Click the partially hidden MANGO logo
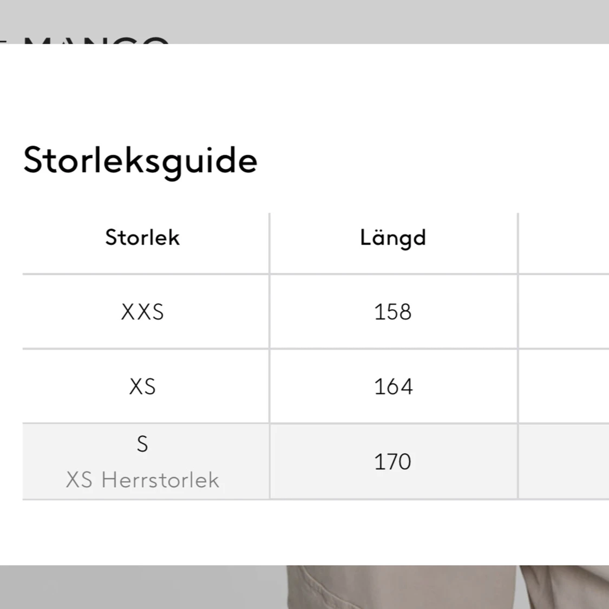Viewport: 609px width, 609px height. (97, 41)
